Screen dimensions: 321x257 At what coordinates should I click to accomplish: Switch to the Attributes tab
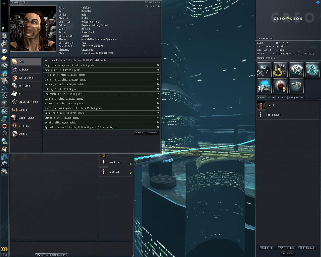pyautogui.click(x=26, y=70)
